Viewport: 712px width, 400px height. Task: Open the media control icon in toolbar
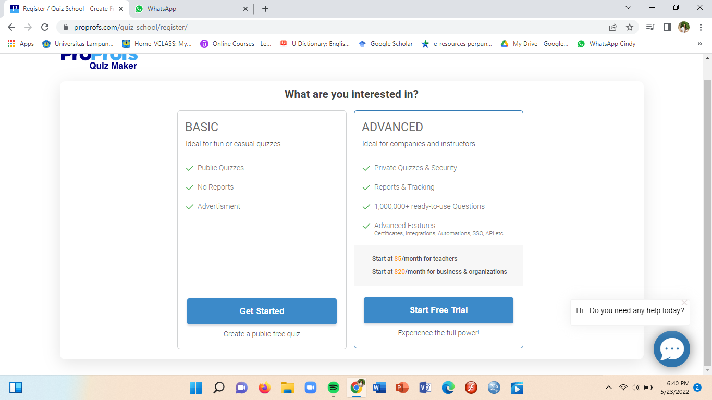650,27
